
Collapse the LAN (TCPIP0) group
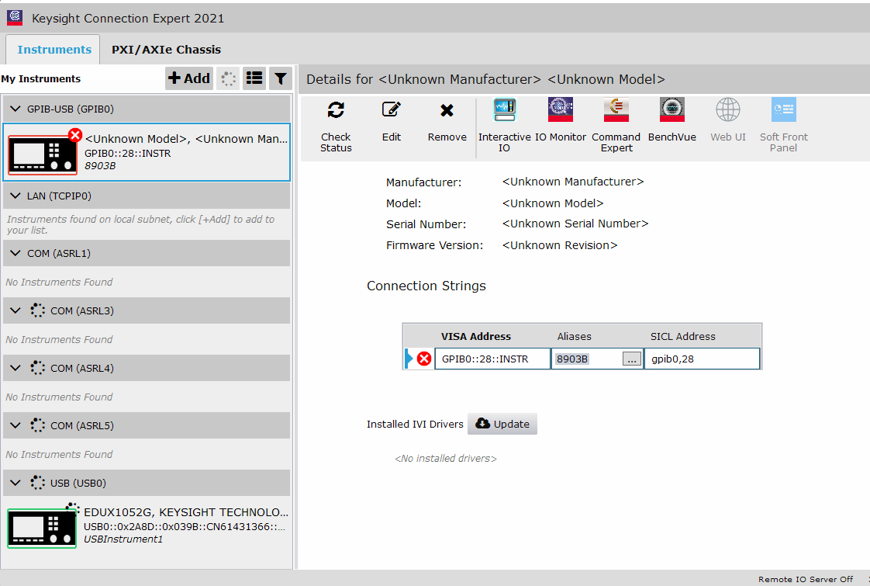(x=16, y=196)
